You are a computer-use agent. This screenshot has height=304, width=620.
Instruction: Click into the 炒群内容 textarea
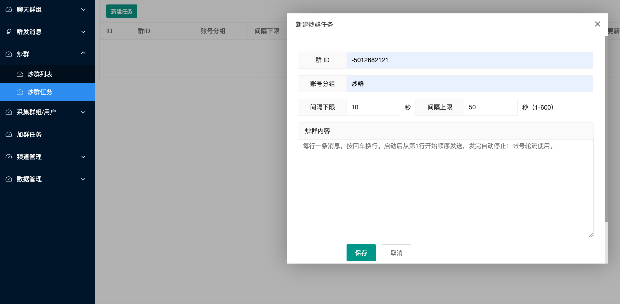(x=446, y=188)
